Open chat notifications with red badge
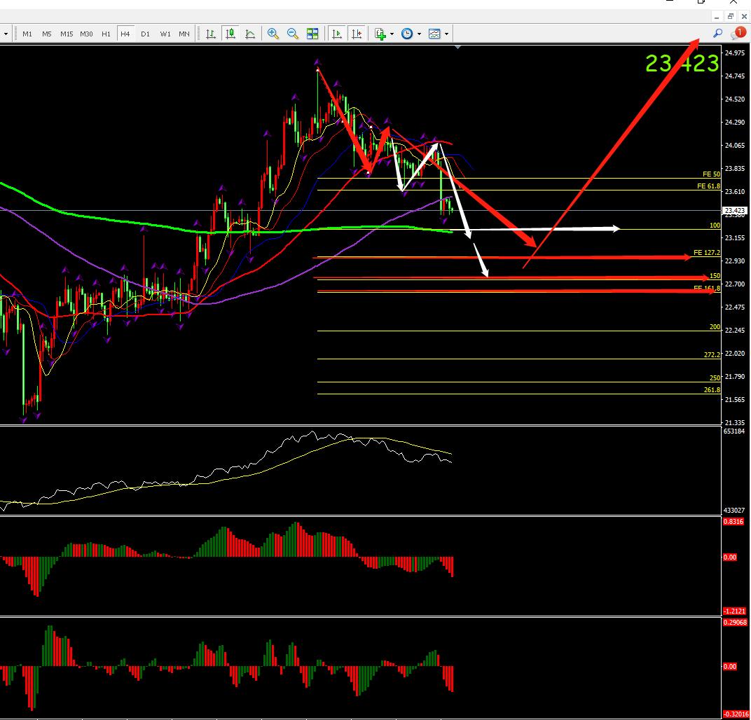The height and width of the screenshot is (720, 751). pyautogui.click(x=737, y=33)
